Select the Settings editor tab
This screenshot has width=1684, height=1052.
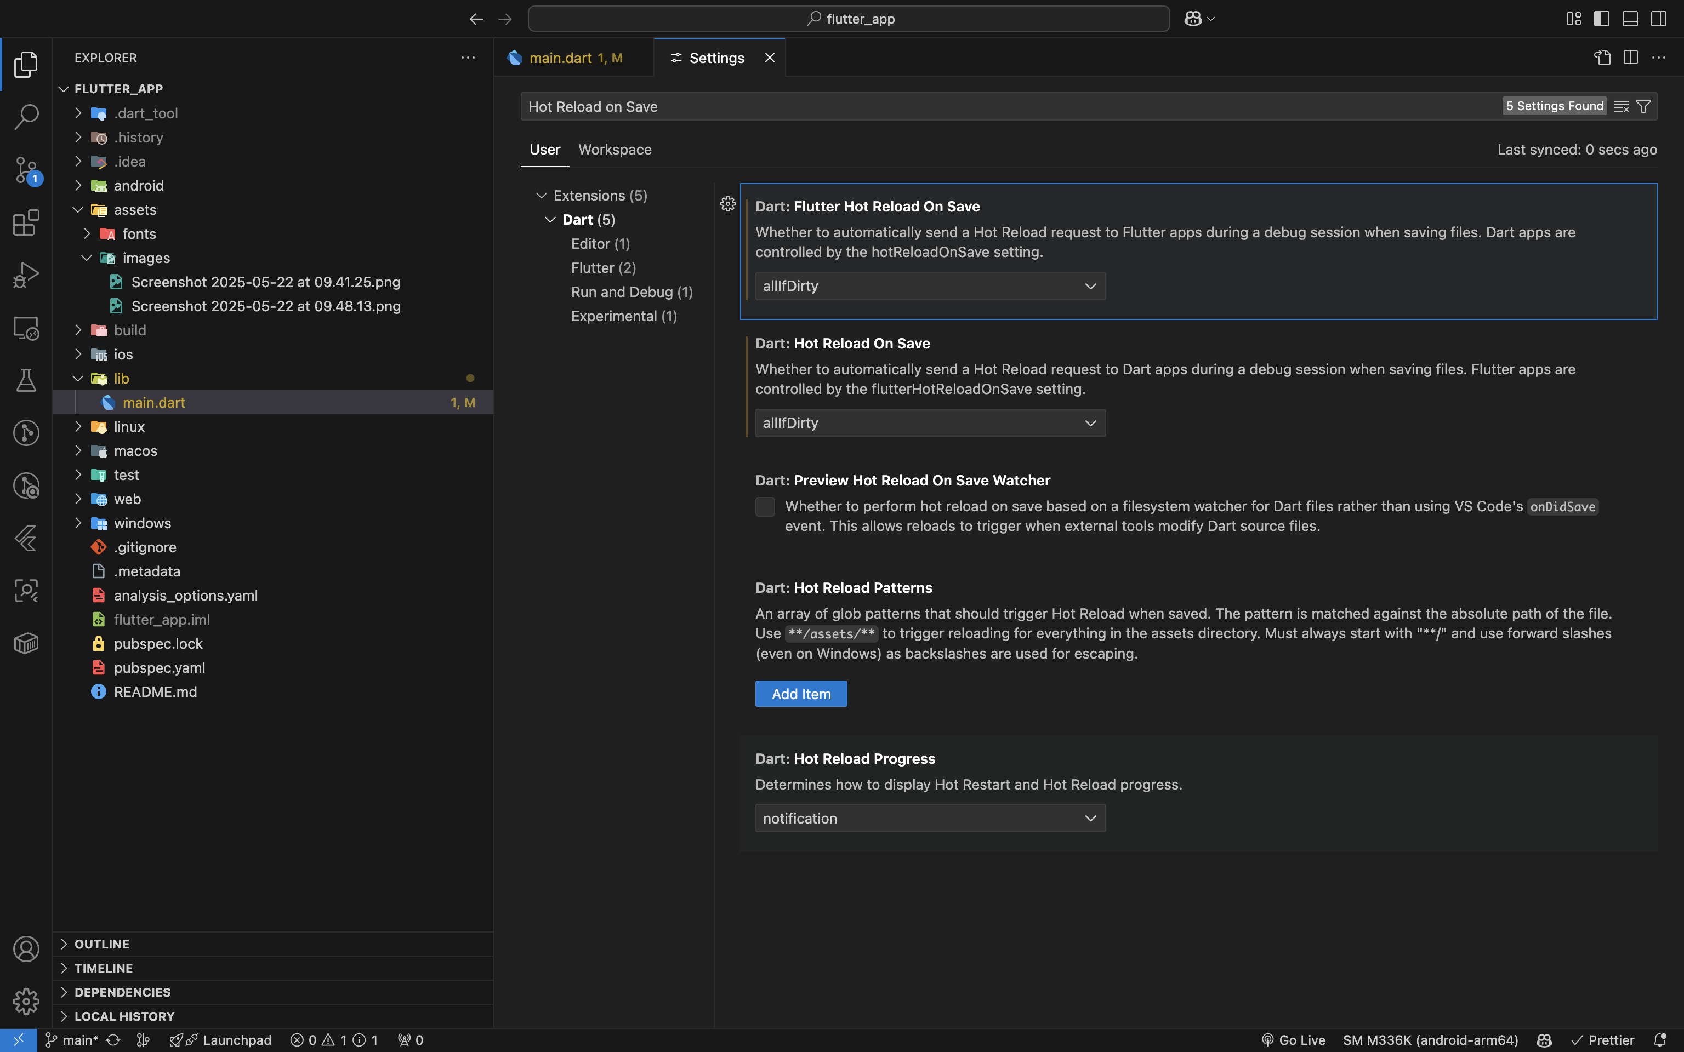(x=720, y=58)
